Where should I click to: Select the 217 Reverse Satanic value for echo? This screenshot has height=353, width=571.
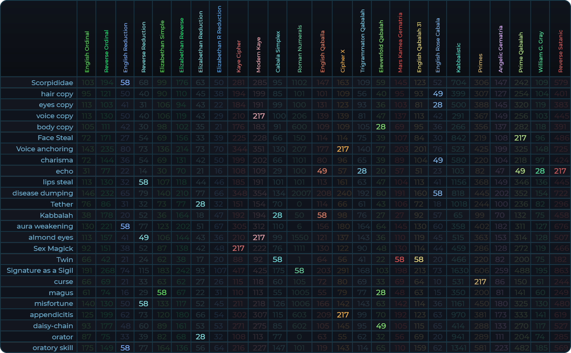click(x=560, y=171)
